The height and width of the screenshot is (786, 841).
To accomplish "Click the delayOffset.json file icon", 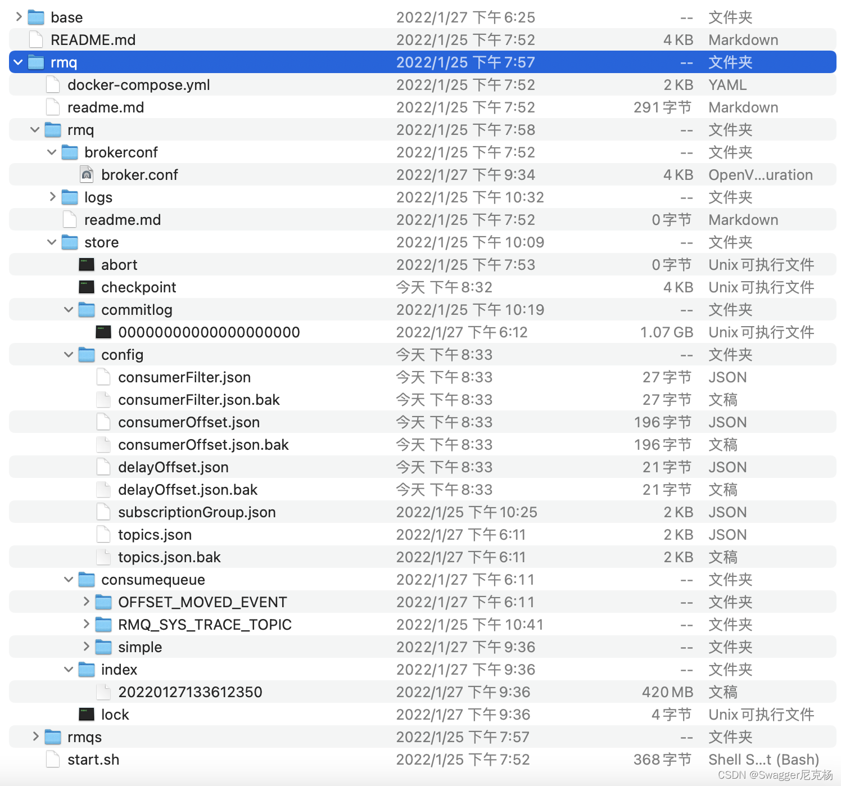I will coord(103,467).
